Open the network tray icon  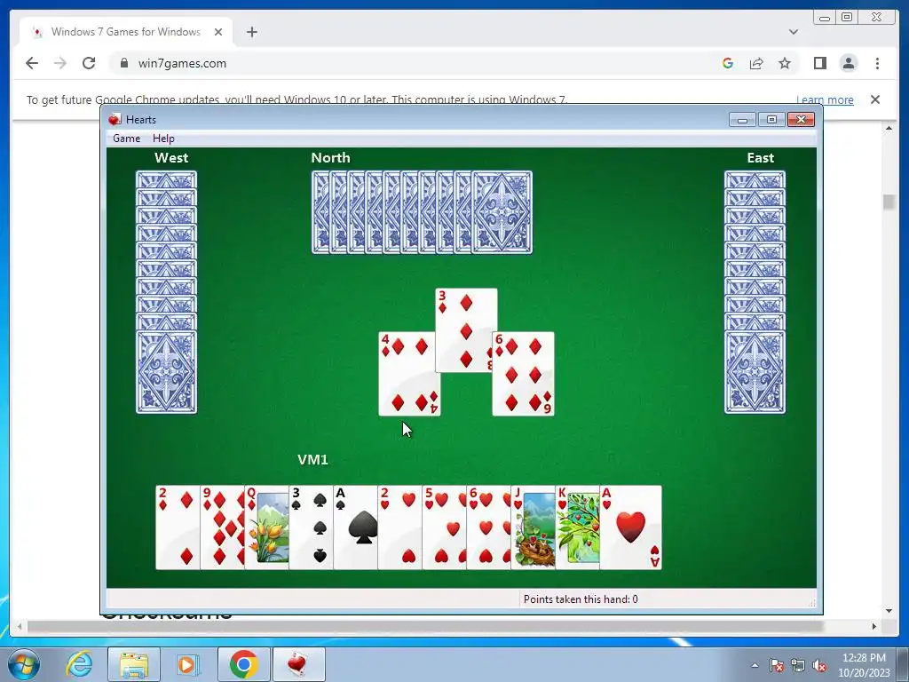coord(798,665)
